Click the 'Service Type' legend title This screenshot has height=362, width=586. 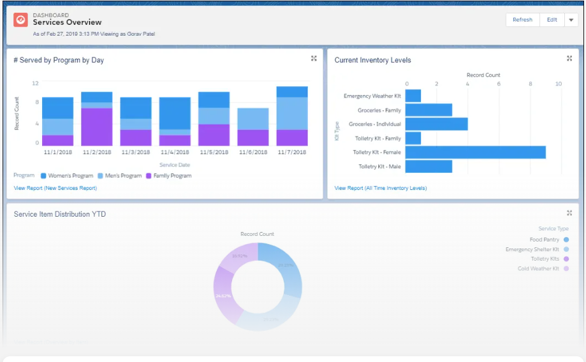click(553, 228)
